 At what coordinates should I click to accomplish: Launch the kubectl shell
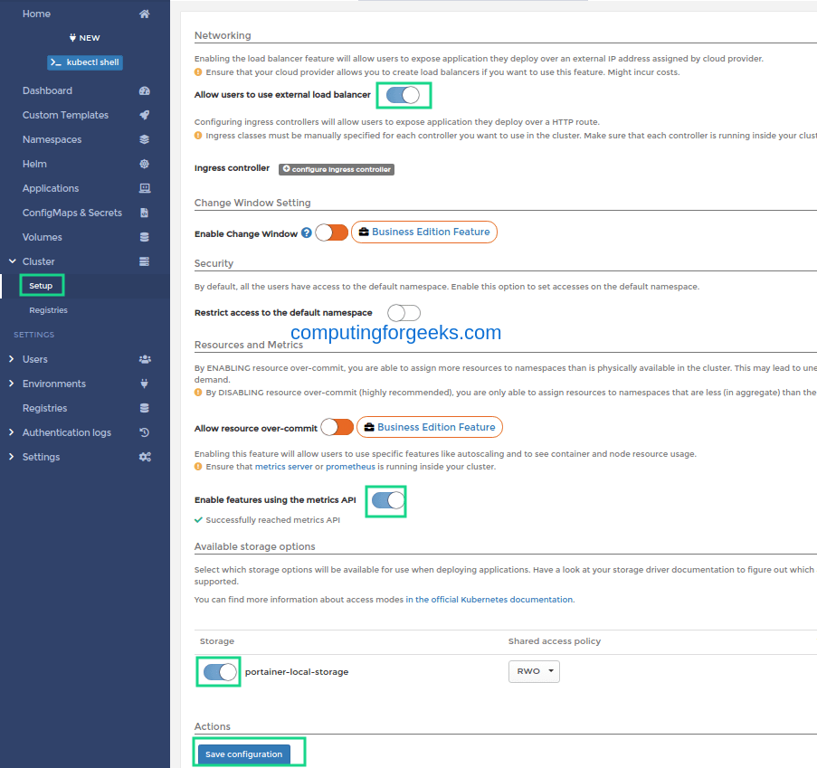(x=84, y=62)
